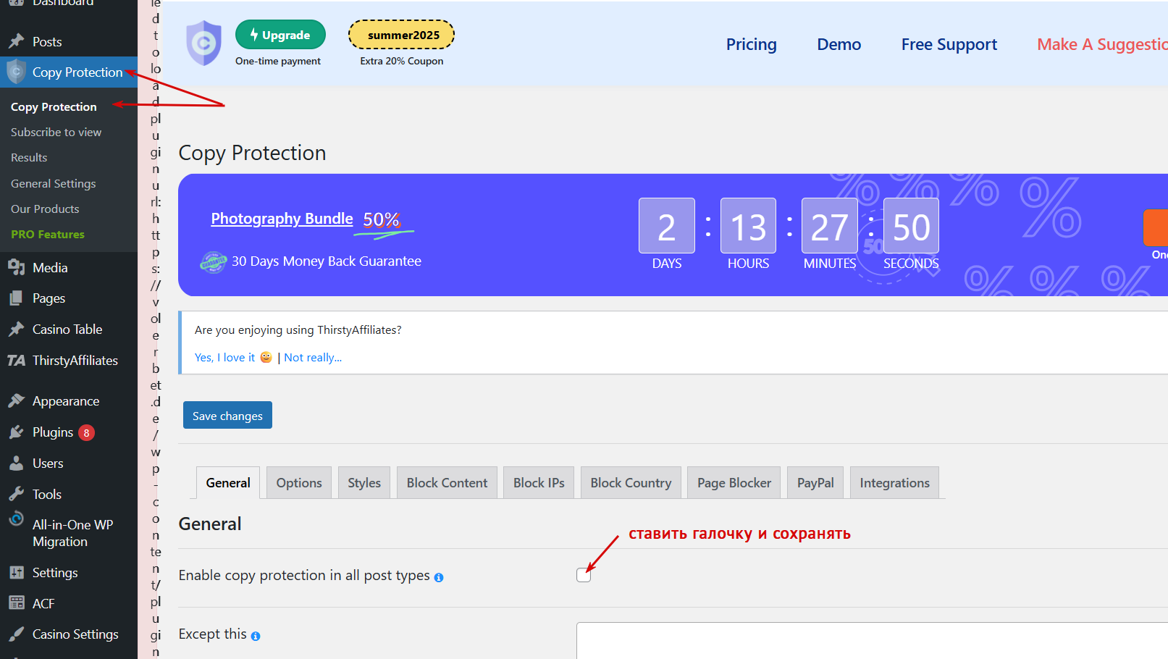The width and height of the screenshot is (1168, 659).
Task: Click the Make A Suggestion link
Action: (1102, 44)
